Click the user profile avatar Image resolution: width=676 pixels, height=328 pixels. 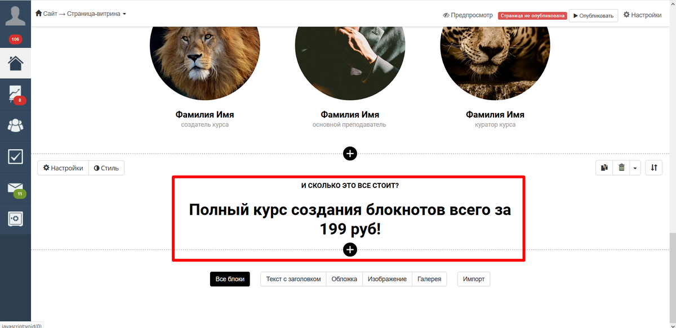[x=15, y=14]
